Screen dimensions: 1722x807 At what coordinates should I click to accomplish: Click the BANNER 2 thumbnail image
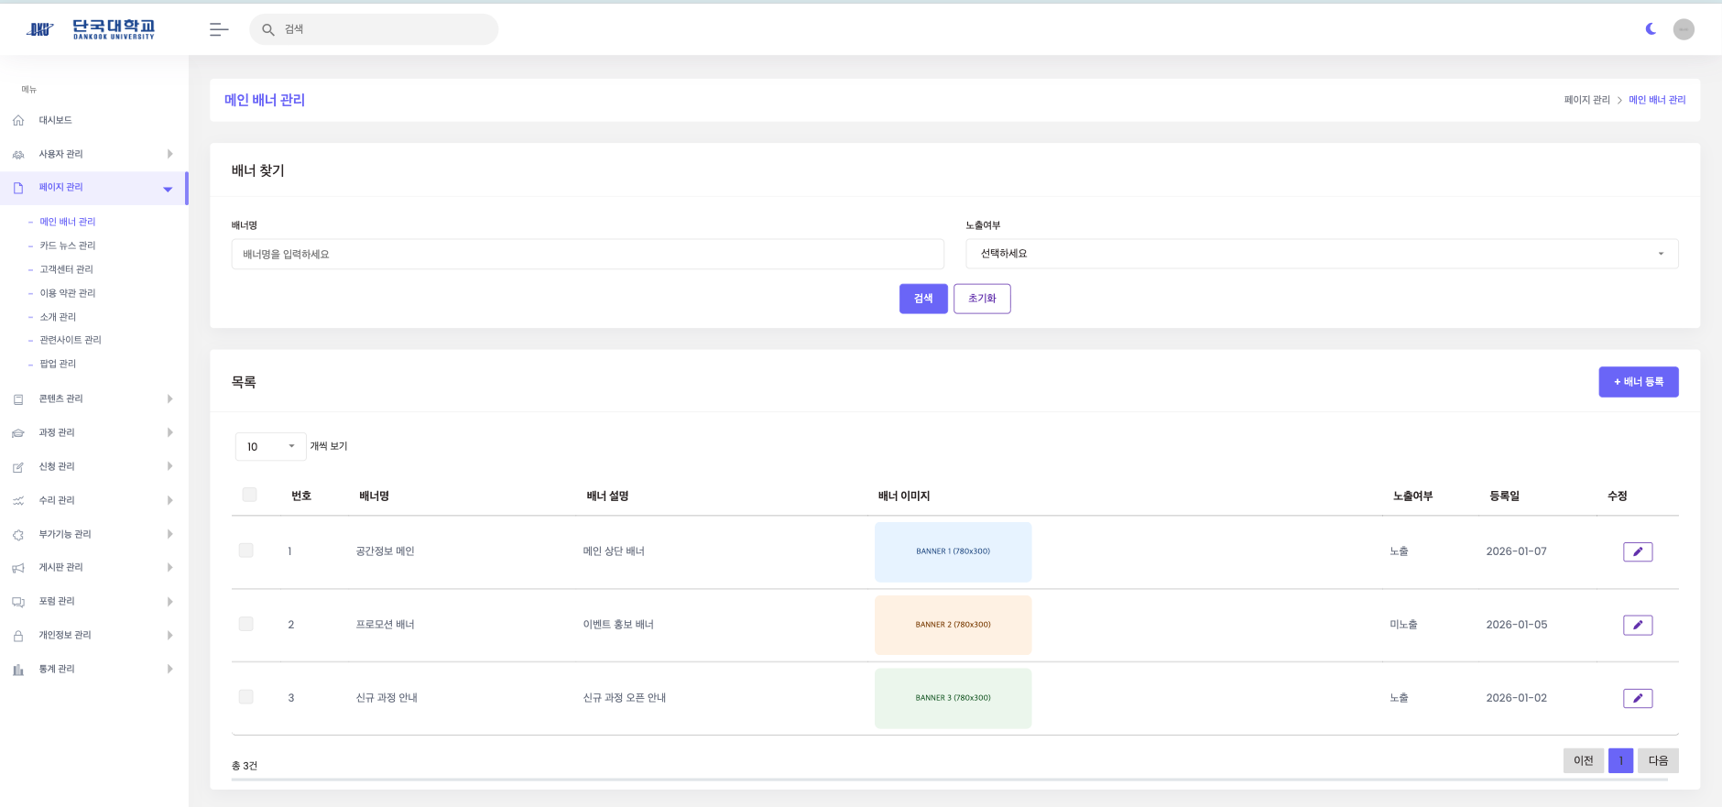click(x=953, y=625)
